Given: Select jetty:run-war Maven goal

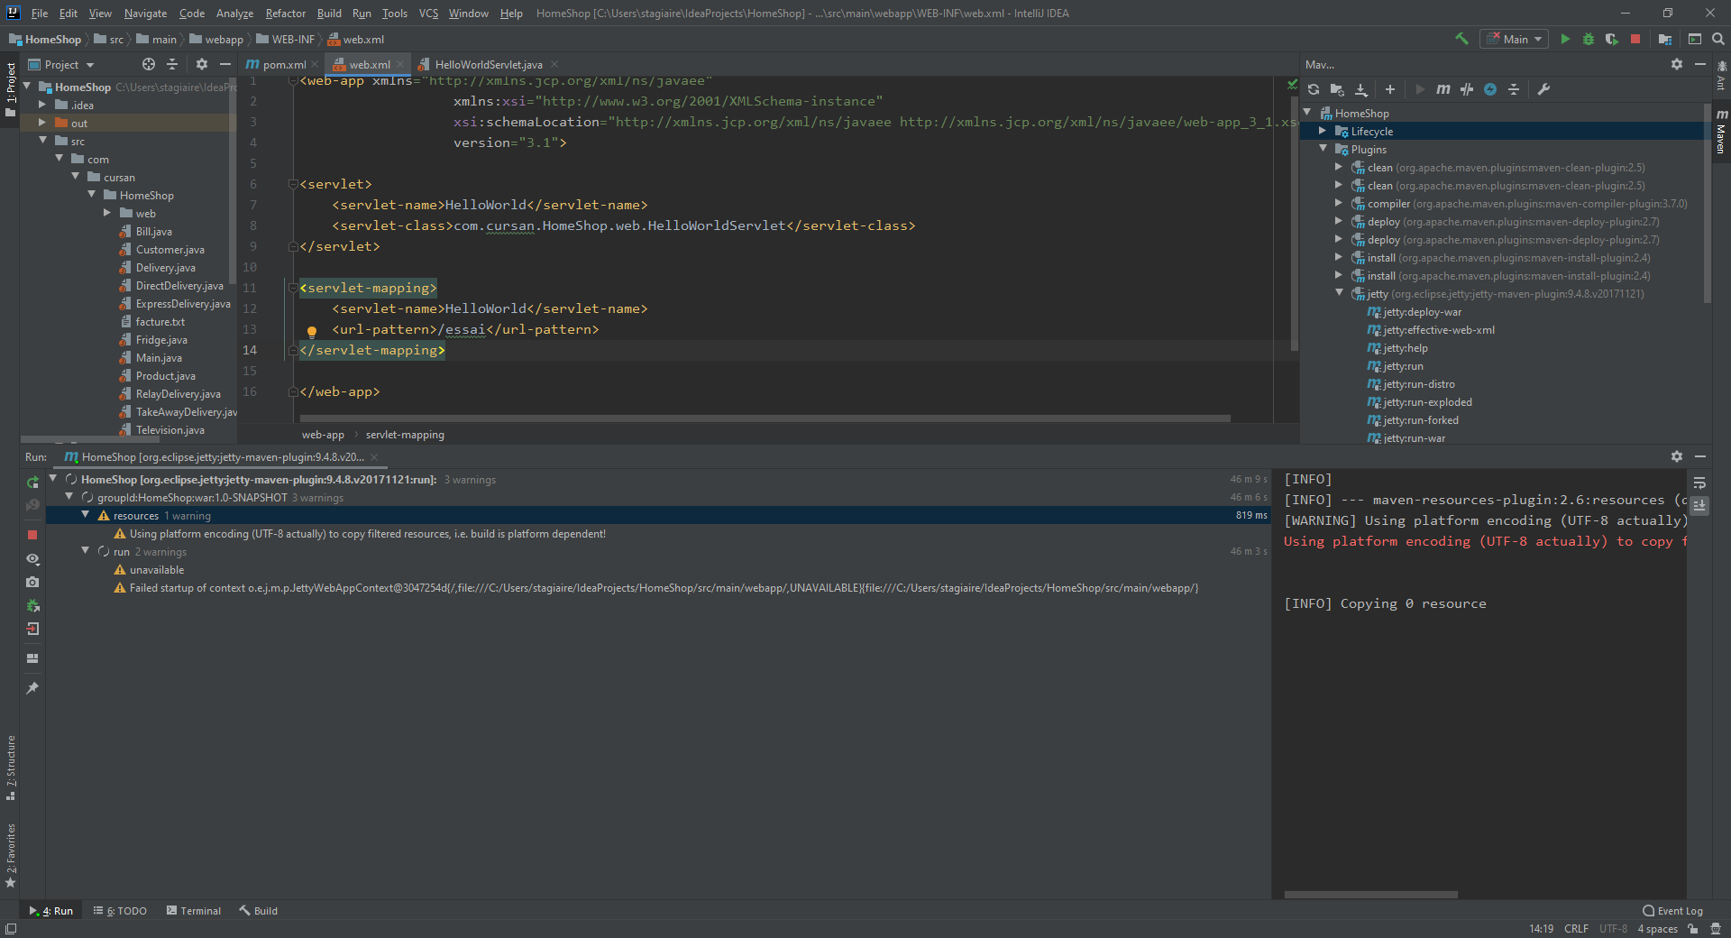Looking at the screenshot, I should click(x=1414, y=438).
